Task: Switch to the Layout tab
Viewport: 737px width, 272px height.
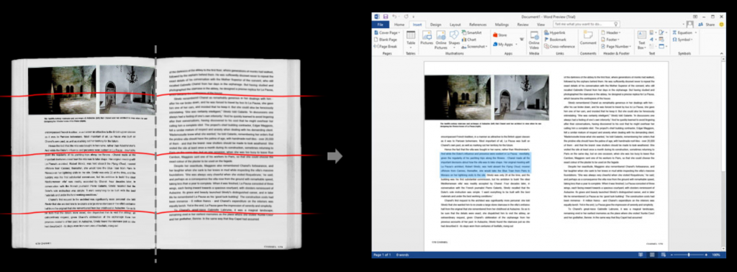Action: [x=455, y=24]
